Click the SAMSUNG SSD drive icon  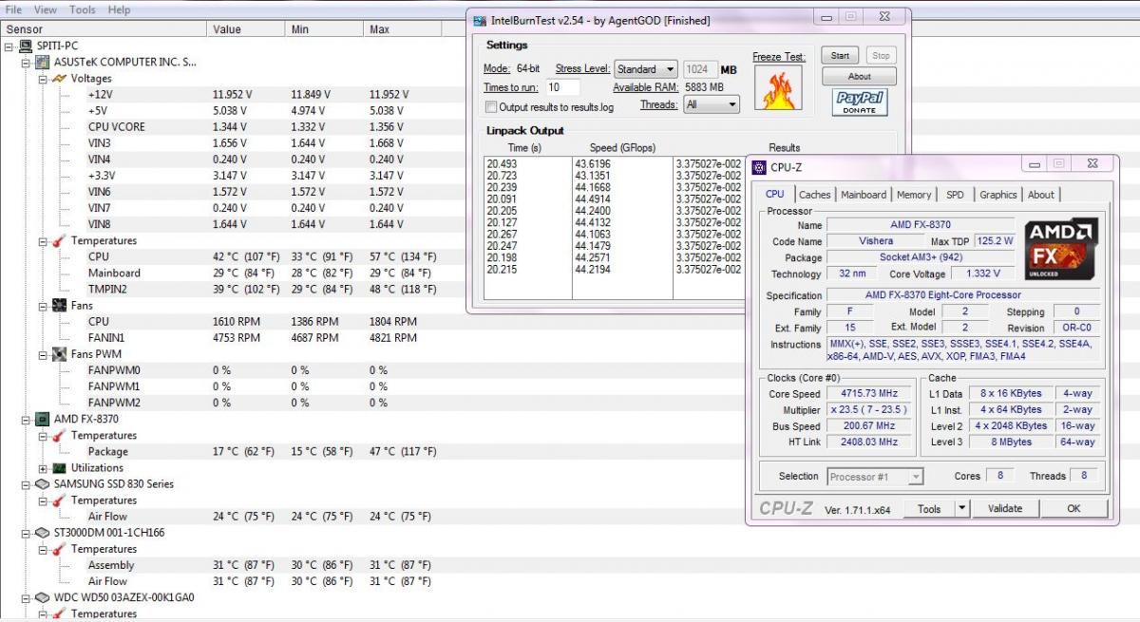tap(42, 484)
